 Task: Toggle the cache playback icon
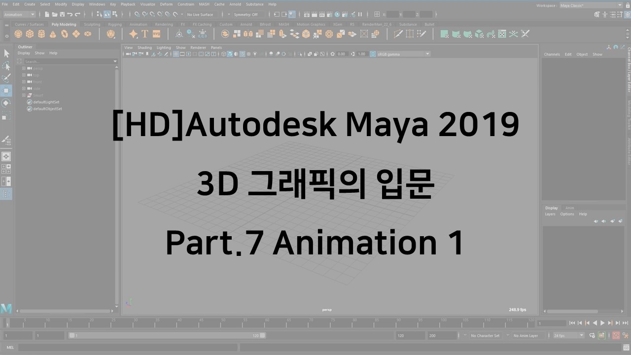pyautogui.click(x=601, y=335)
